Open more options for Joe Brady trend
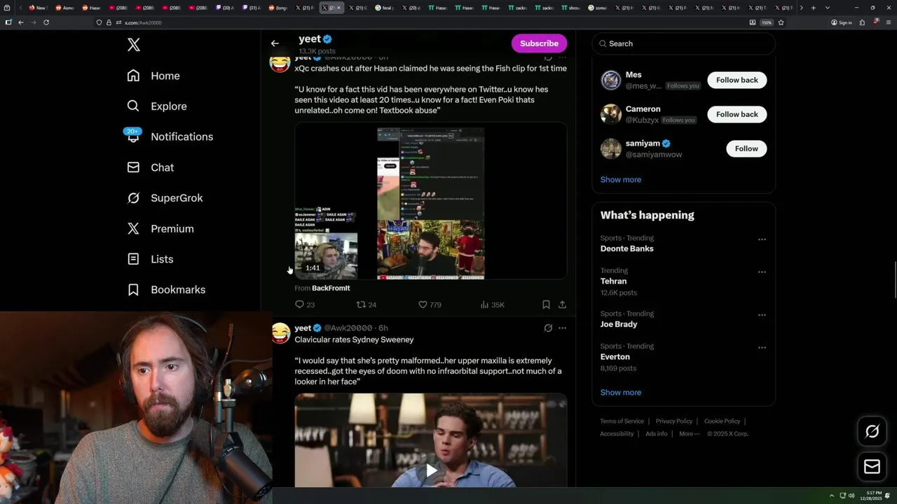This screenshot has height=504, width=897. tap(762, 315)
